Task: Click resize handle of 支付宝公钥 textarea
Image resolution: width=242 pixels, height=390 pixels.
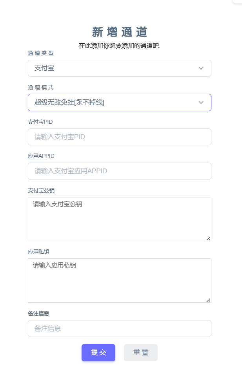Action: (208, 238)
